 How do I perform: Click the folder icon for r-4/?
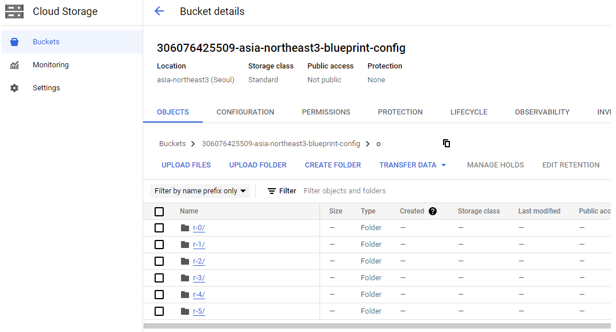coord(185,294)
